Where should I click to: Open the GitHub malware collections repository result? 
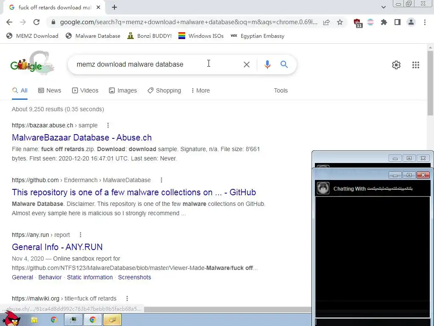pyautogui.click(x=134, y=192)
